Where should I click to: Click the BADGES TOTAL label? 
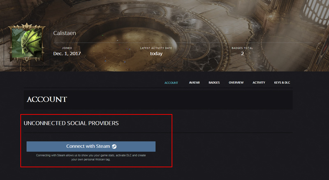[x=242, y=48]
